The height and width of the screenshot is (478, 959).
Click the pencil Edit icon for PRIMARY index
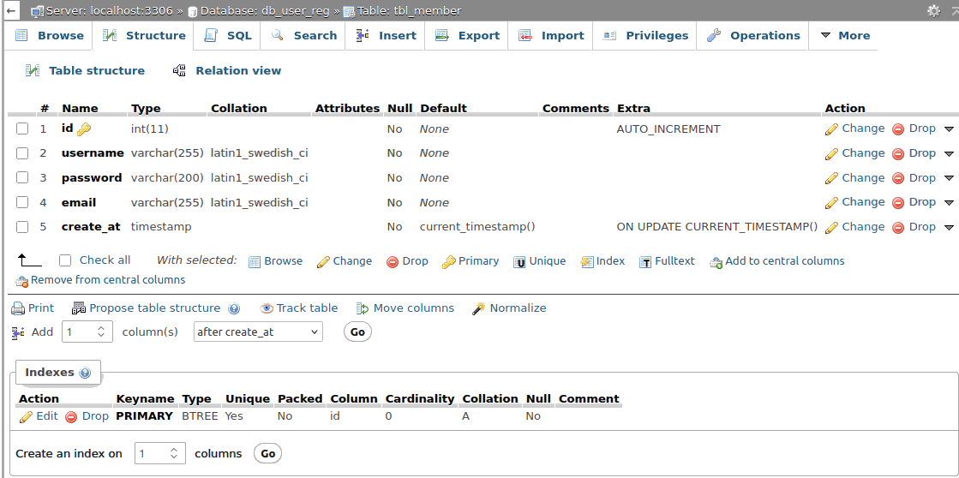point(26,417)
